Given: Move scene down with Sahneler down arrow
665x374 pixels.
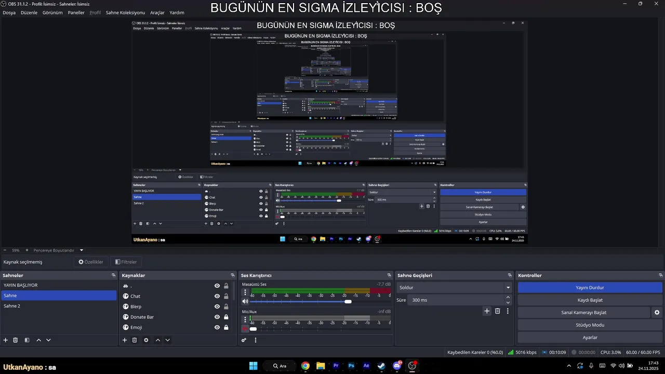Looking at the screenshot, I should click(x=48, y=340).
